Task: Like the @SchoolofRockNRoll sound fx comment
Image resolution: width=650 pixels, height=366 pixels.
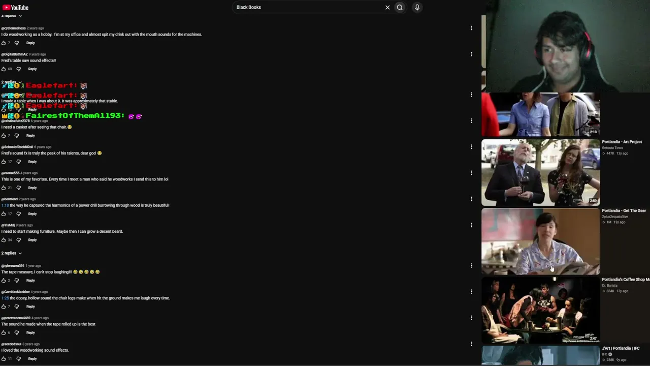Action: (x=4, y=162)
